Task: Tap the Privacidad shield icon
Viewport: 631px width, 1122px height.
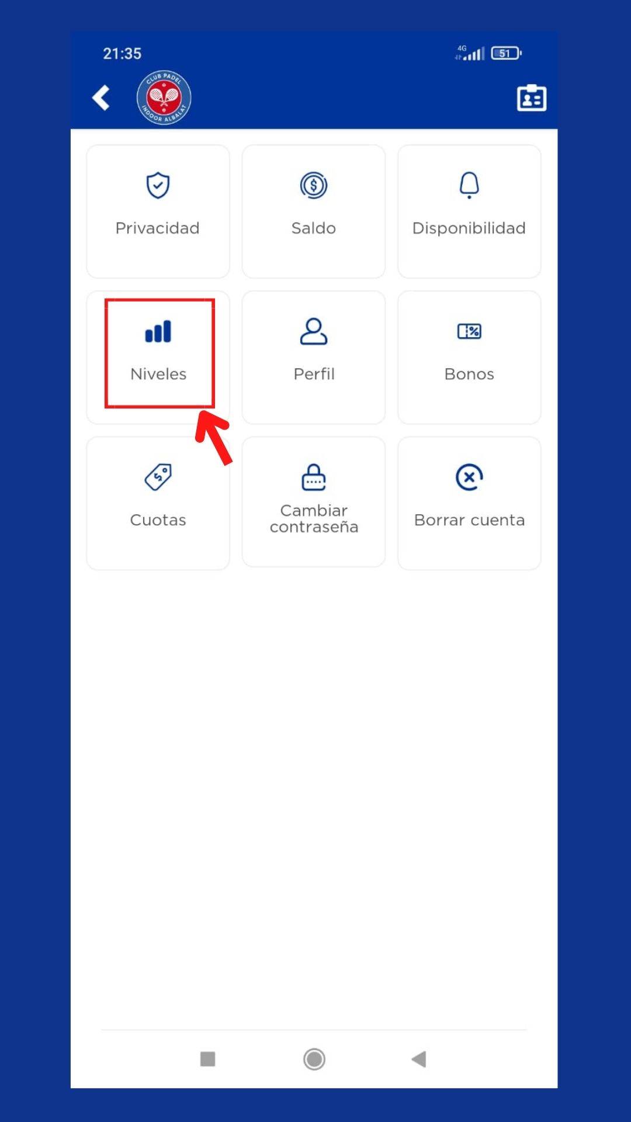Action: [158, 185]
